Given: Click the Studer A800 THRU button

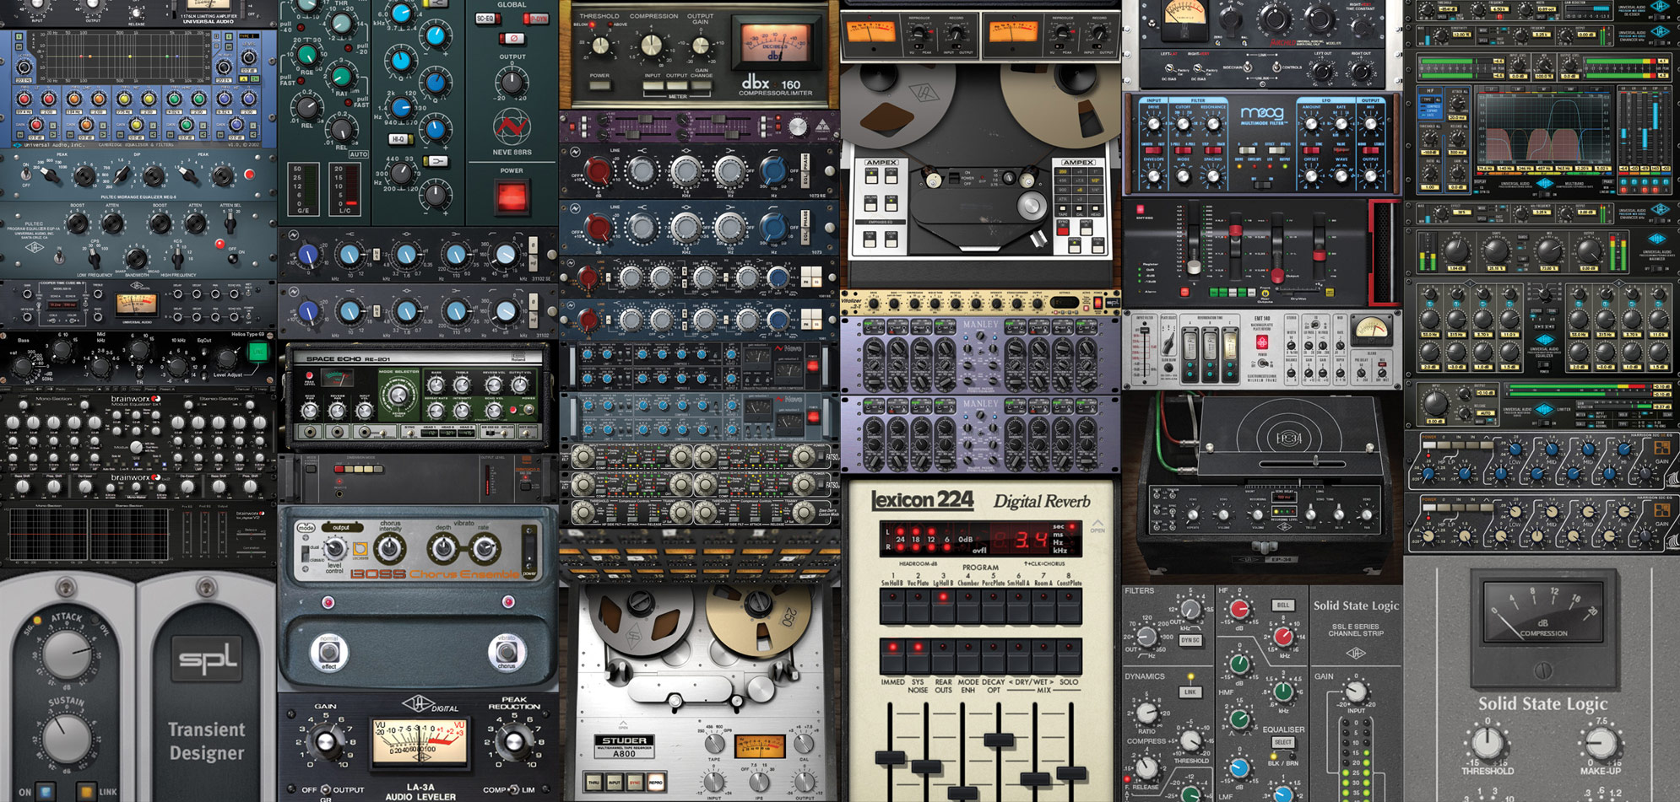Looking at the screenshot, I should tap(593, 783).
